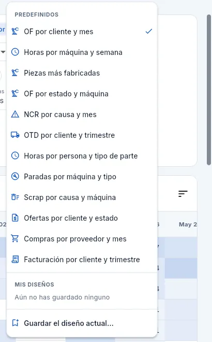This screenshot has width=212, height=342.
Task: Click the vertical scrollbar on the right edge
Action: (x=209, y=90)
